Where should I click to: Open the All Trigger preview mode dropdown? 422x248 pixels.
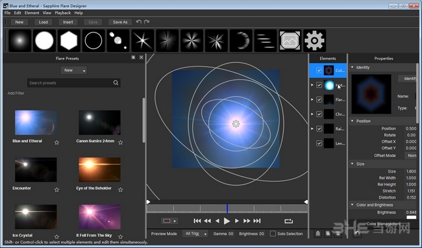click(195, 234)
